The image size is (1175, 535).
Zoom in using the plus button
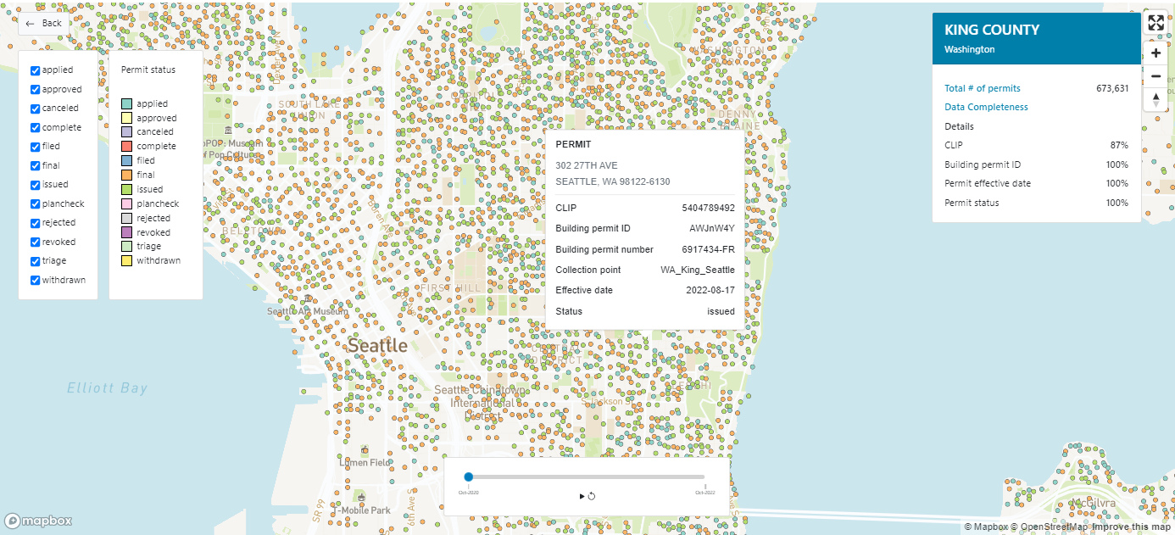coord(1156,53)
